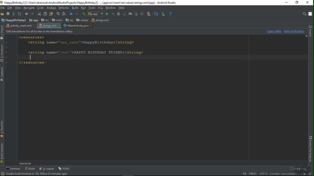This screenshot has width=314, height=176.
Task: Click the Search Everywhere magnifier icon
Action: 304,14
